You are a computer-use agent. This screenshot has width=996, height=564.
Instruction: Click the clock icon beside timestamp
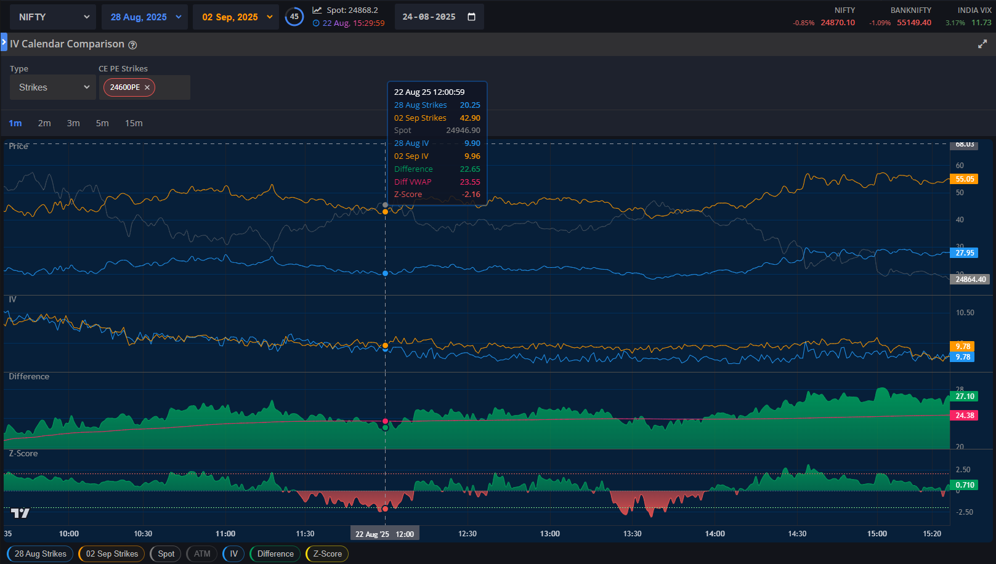click(316, 23)
